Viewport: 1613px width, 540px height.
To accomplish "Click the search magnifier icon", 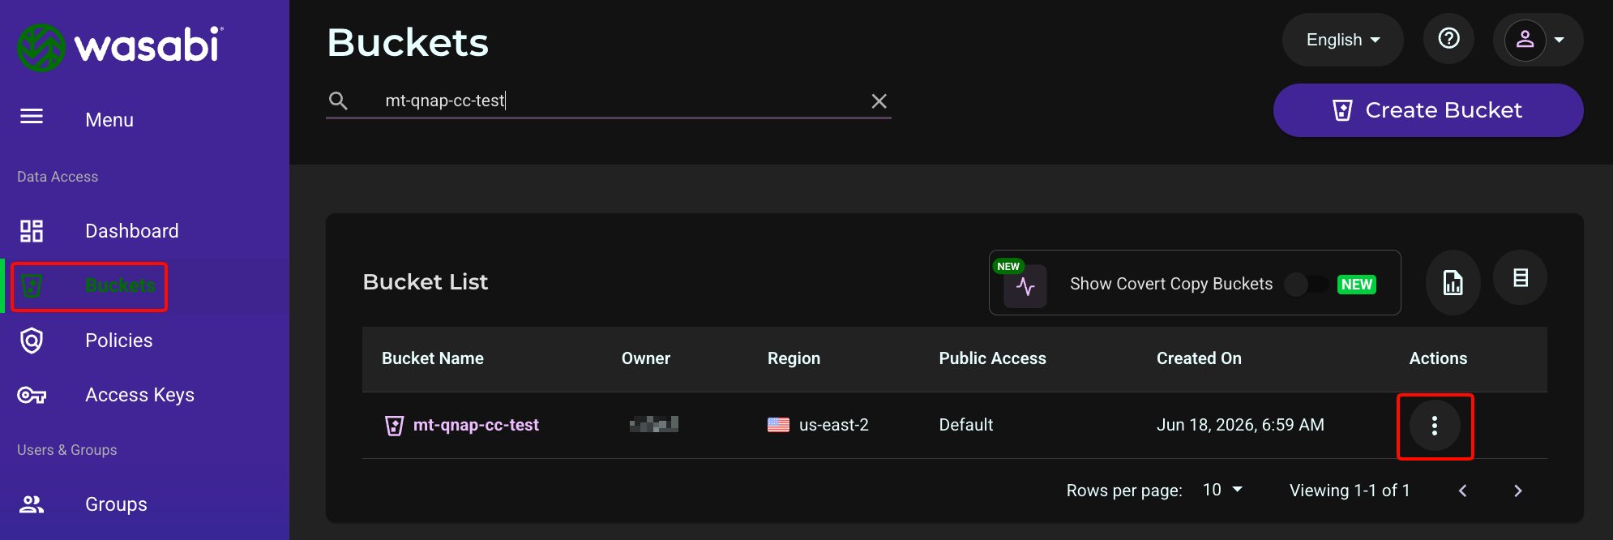I will point(338,101).
